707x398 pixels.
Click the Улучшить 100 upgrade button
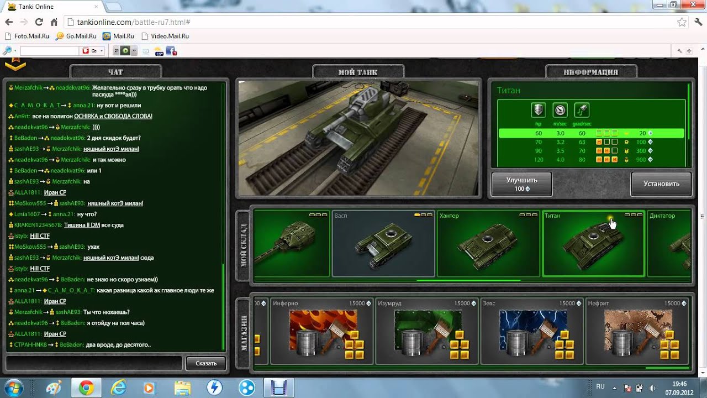(521, 184)
